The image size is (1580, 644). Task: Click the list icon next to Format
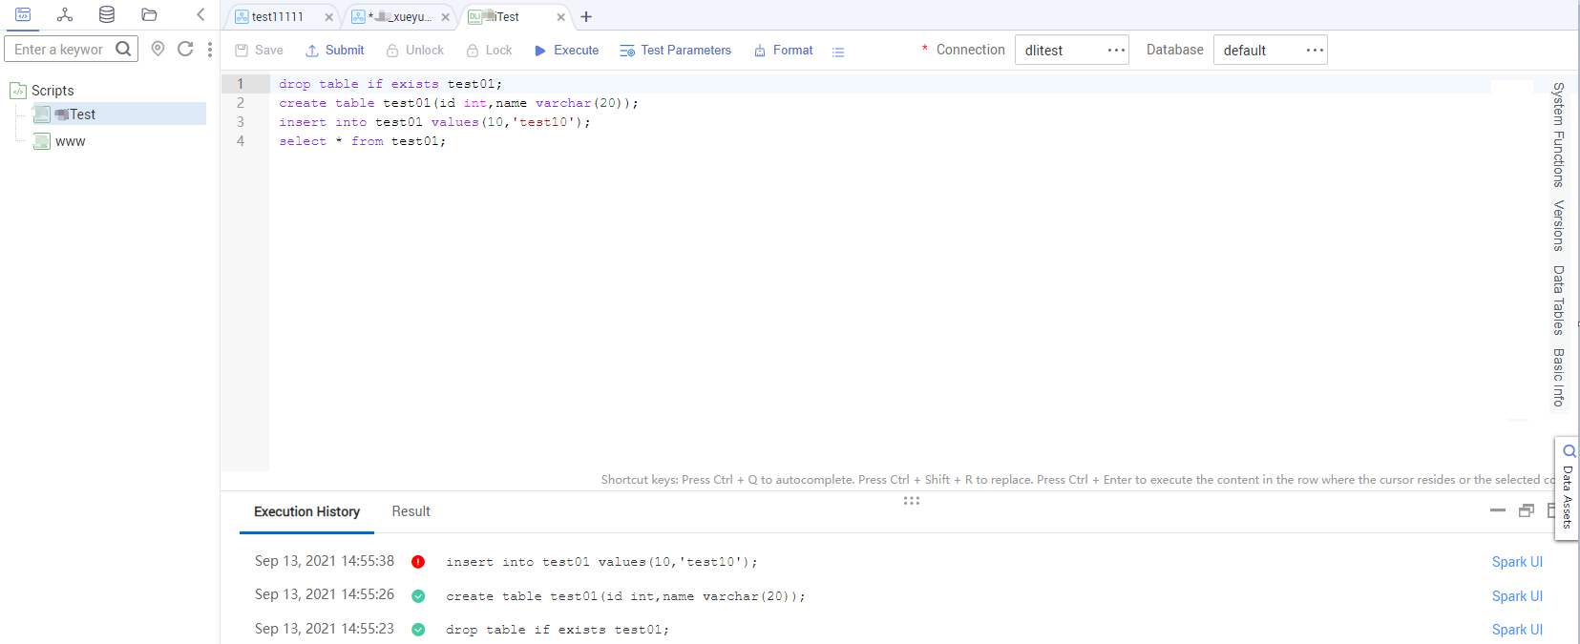838,52
